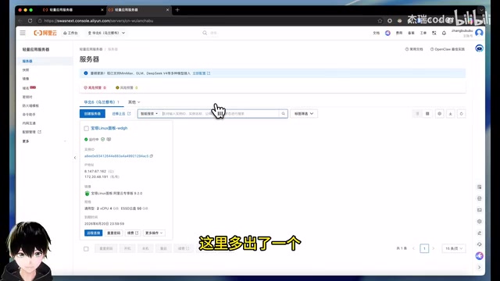This screenshot has height=281, width=500.
Task: Open the hamburger navigation menu
Action: (23, 33)
